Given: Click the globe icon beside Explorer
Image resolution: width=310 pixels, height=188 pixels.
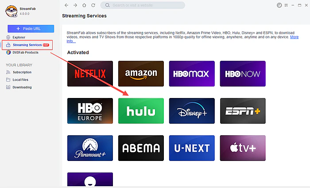Looking at the screenshot, I should tap(8, 37).
